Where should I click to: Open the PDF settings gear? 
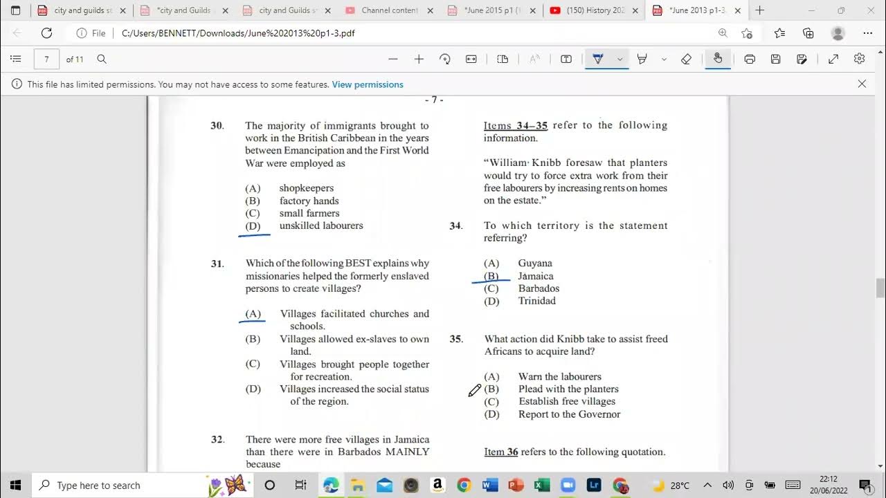pyautogui.click(x=860, y=59)
